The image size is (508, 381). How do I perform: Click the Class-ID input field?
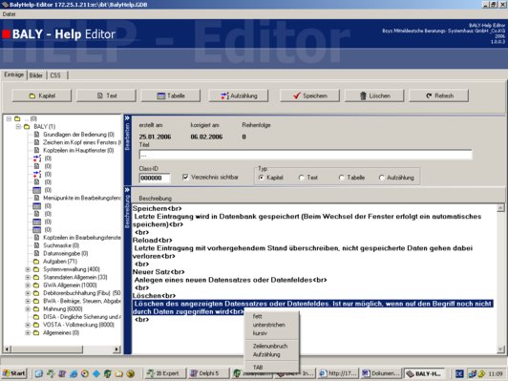tap(155, 178)
